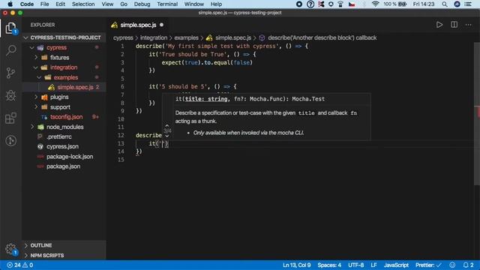Place cursor on line 3 expect statement
The height and width of the screenshot is (270, 480).
(x=207, y=62)
